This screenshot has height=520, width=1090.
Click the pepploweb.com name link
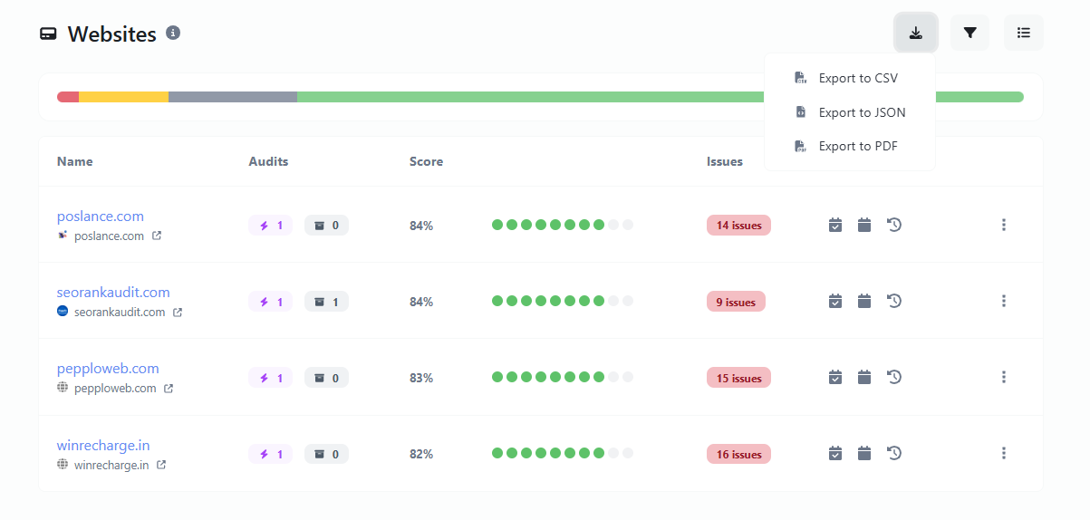click(x=108, y=368)
